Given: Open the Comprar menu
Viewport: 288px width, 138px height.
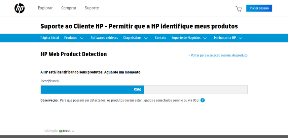Looking at the screenshot, I should 69,8.
